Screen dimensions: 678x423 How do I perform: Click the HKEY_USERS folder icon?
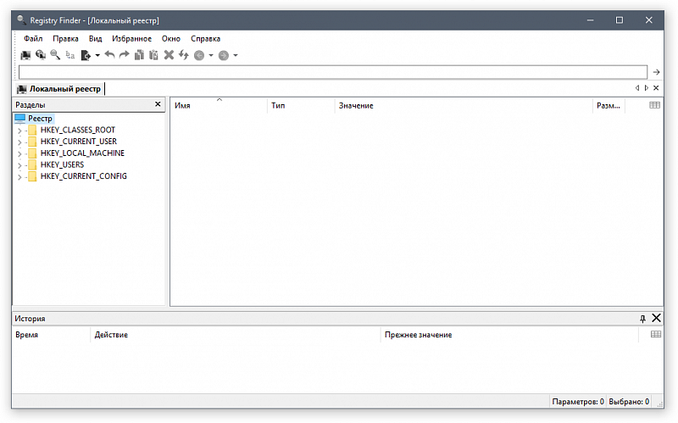click(x=32, y=164)
